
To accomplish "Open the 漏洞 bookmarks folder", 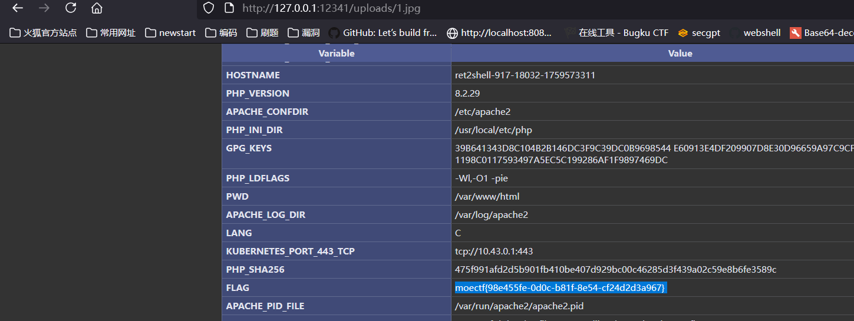I will (x=304, y=33).
